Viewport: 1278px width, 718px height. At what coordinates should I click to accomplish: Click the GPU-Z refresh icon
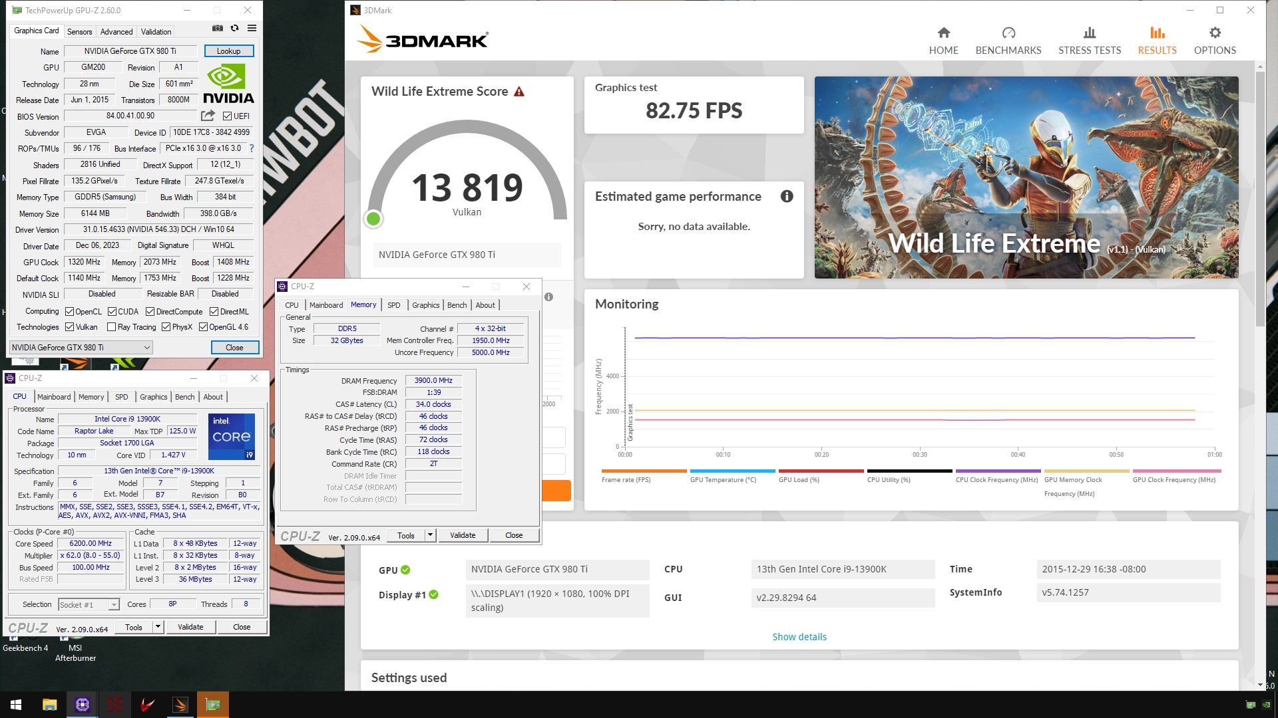[234, 28]
